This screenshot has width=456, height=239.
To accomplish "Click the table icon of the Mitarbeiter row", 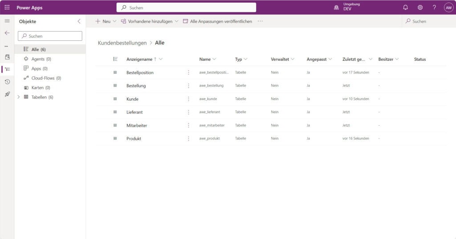I will tap(115, 125).
